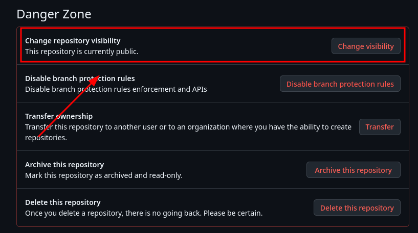Click the Change repository visibility title

(73, 40)
